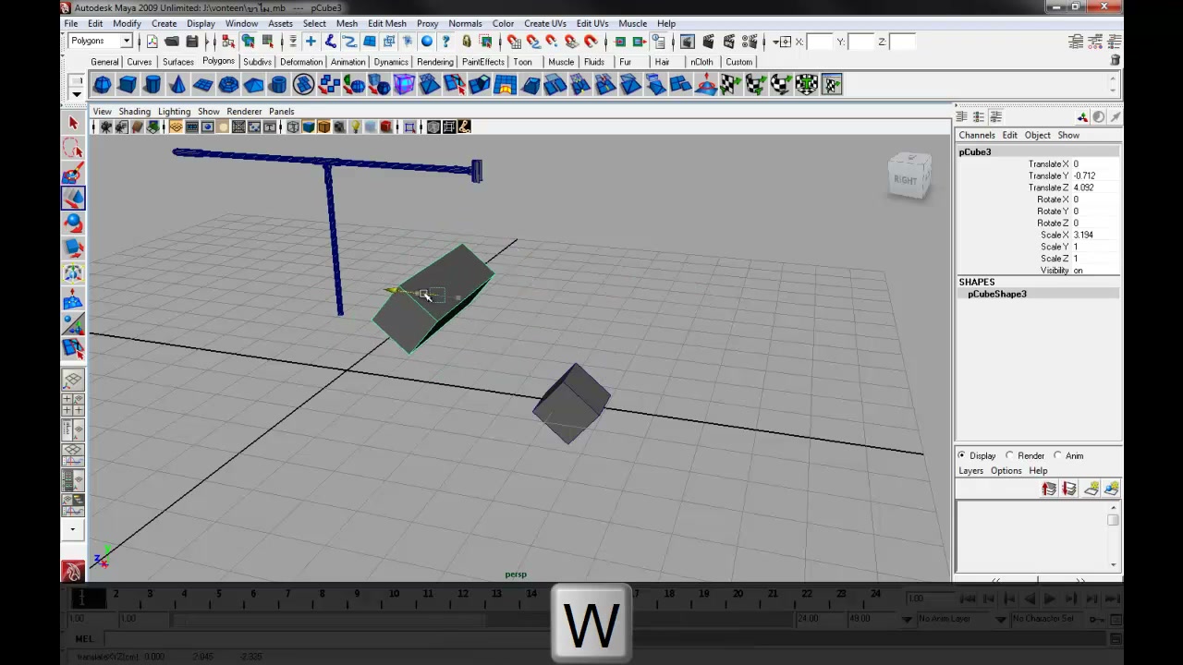Render the current frame clapperboard icon
1183x665 pixels.
[708, 42]
